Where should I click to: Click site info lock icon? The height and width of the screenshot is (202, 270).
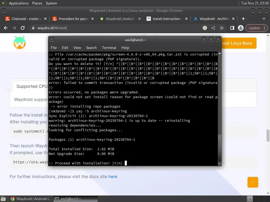pos(33,28)
